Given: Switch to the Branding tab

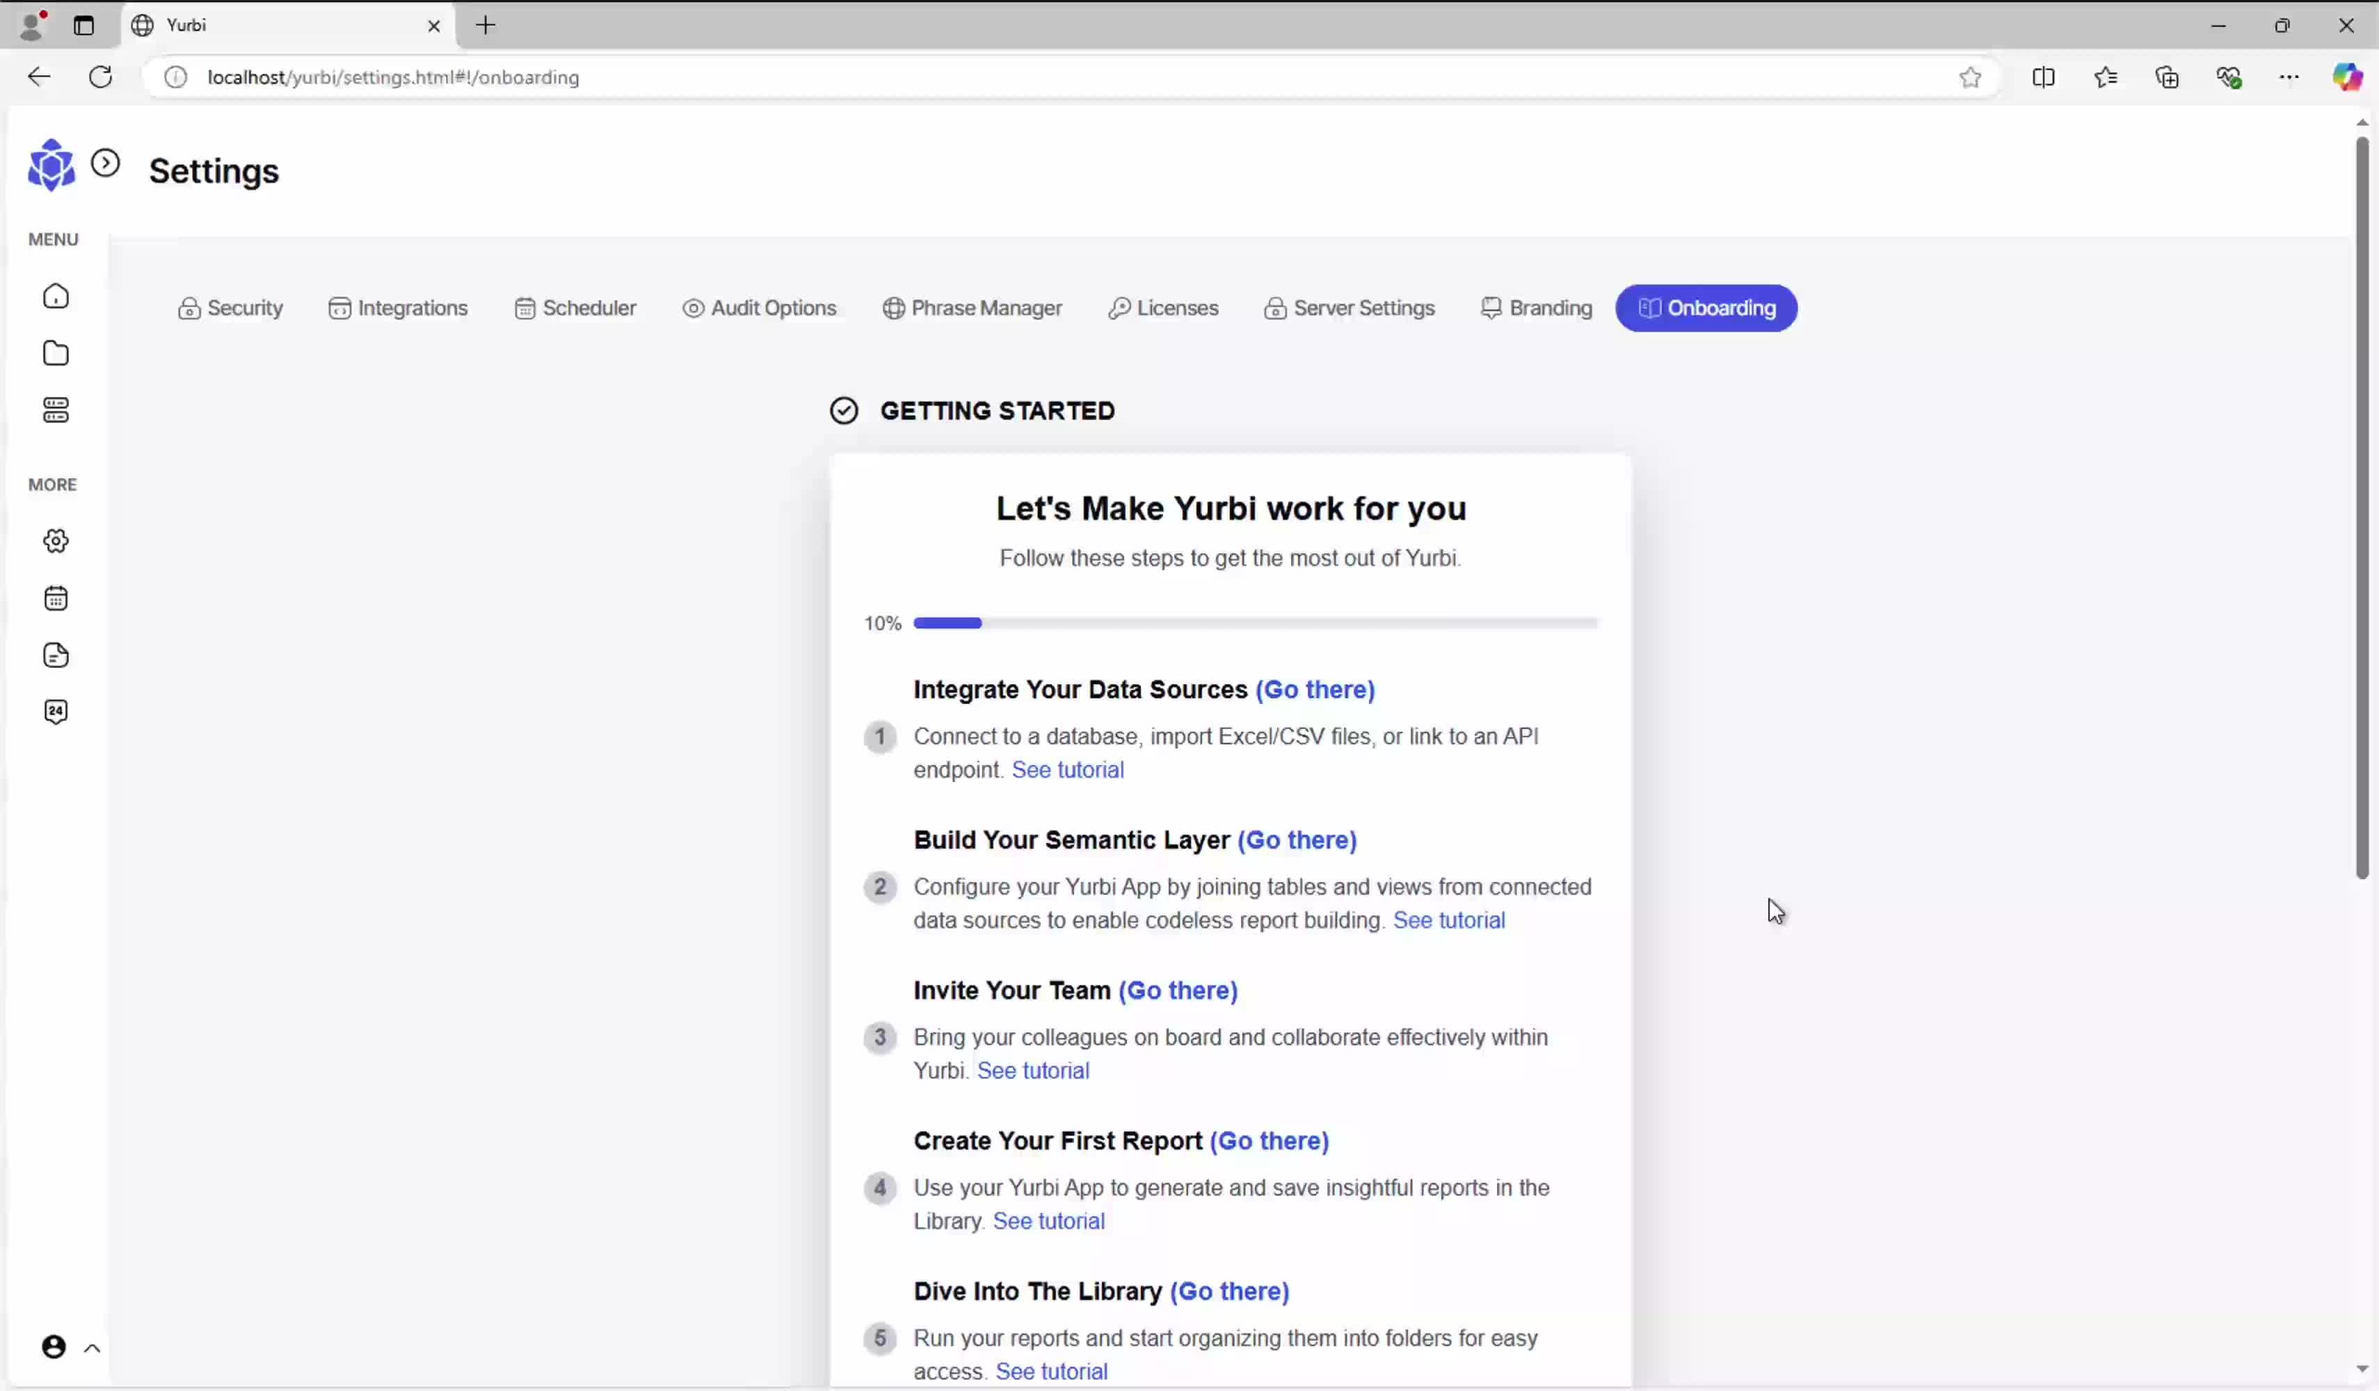Looking at the screenshot, I should tap(1536, 309).
